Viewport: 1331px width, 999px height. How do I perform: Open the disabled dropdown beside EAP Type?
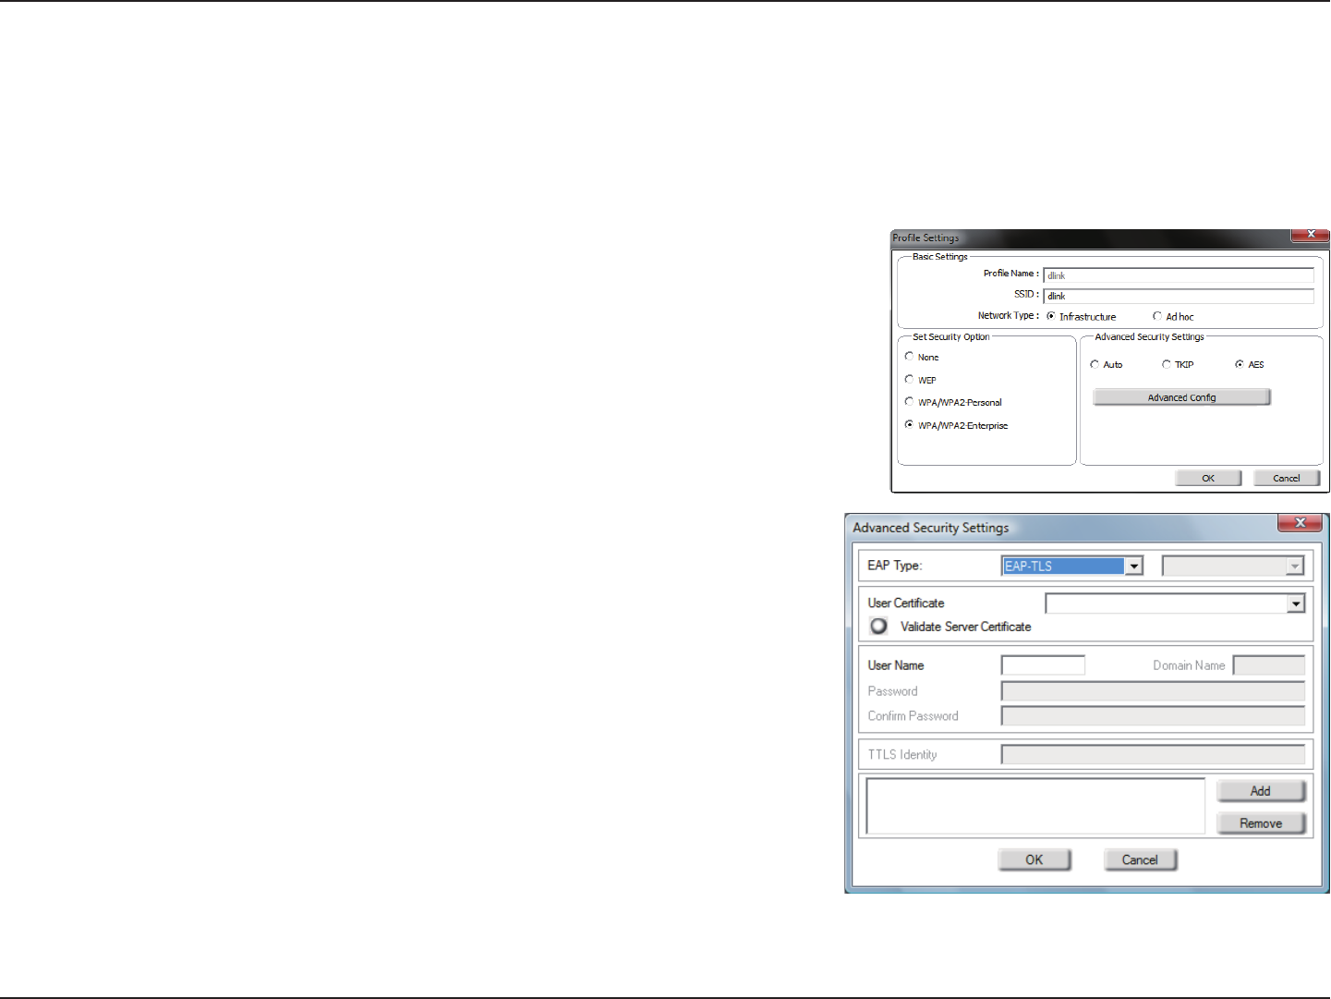coord(1233,566)
